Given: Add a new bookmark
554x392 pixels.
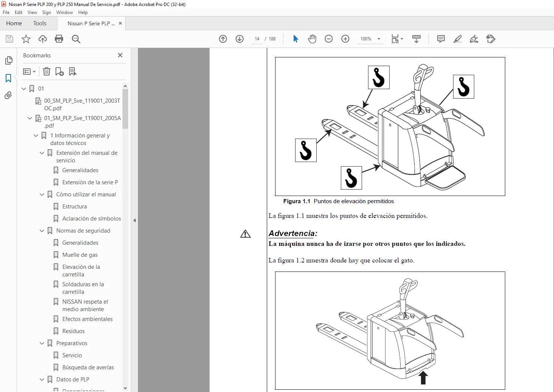Looking at the screenshot, I should (60, 71).
